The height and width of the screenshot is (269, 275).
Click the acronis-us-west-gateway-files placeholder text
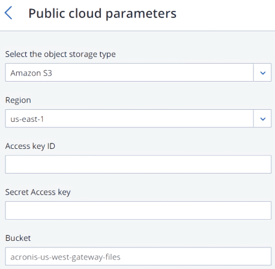pyautogui.click(x=65, y=257)
